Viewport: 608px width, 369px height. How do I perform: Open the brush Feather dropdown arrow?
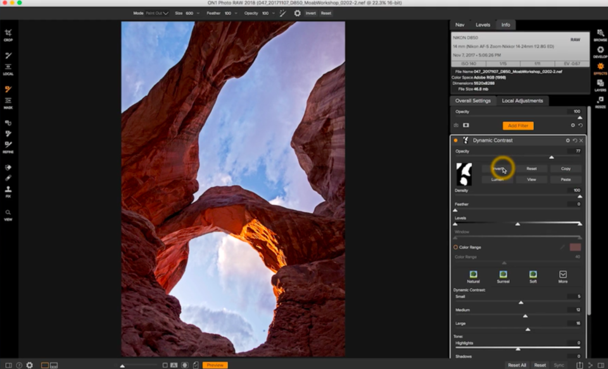236,13
